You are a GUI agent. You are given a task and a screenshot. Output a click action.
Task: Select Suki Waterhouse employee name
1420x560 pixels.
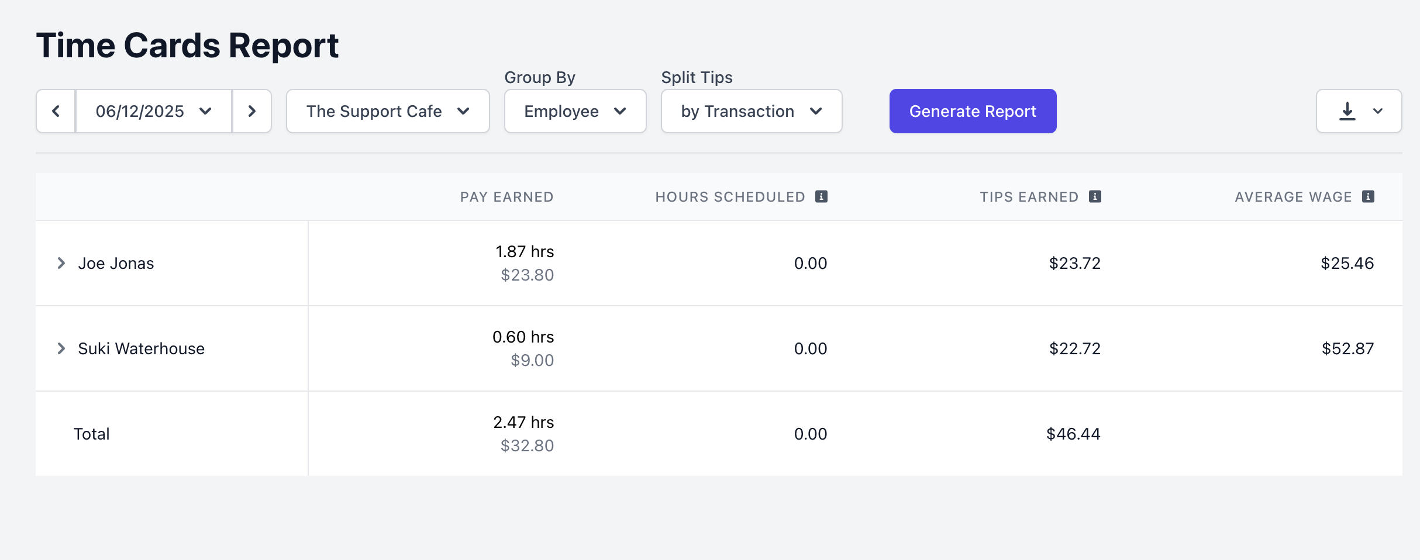(x=141, y=348)
